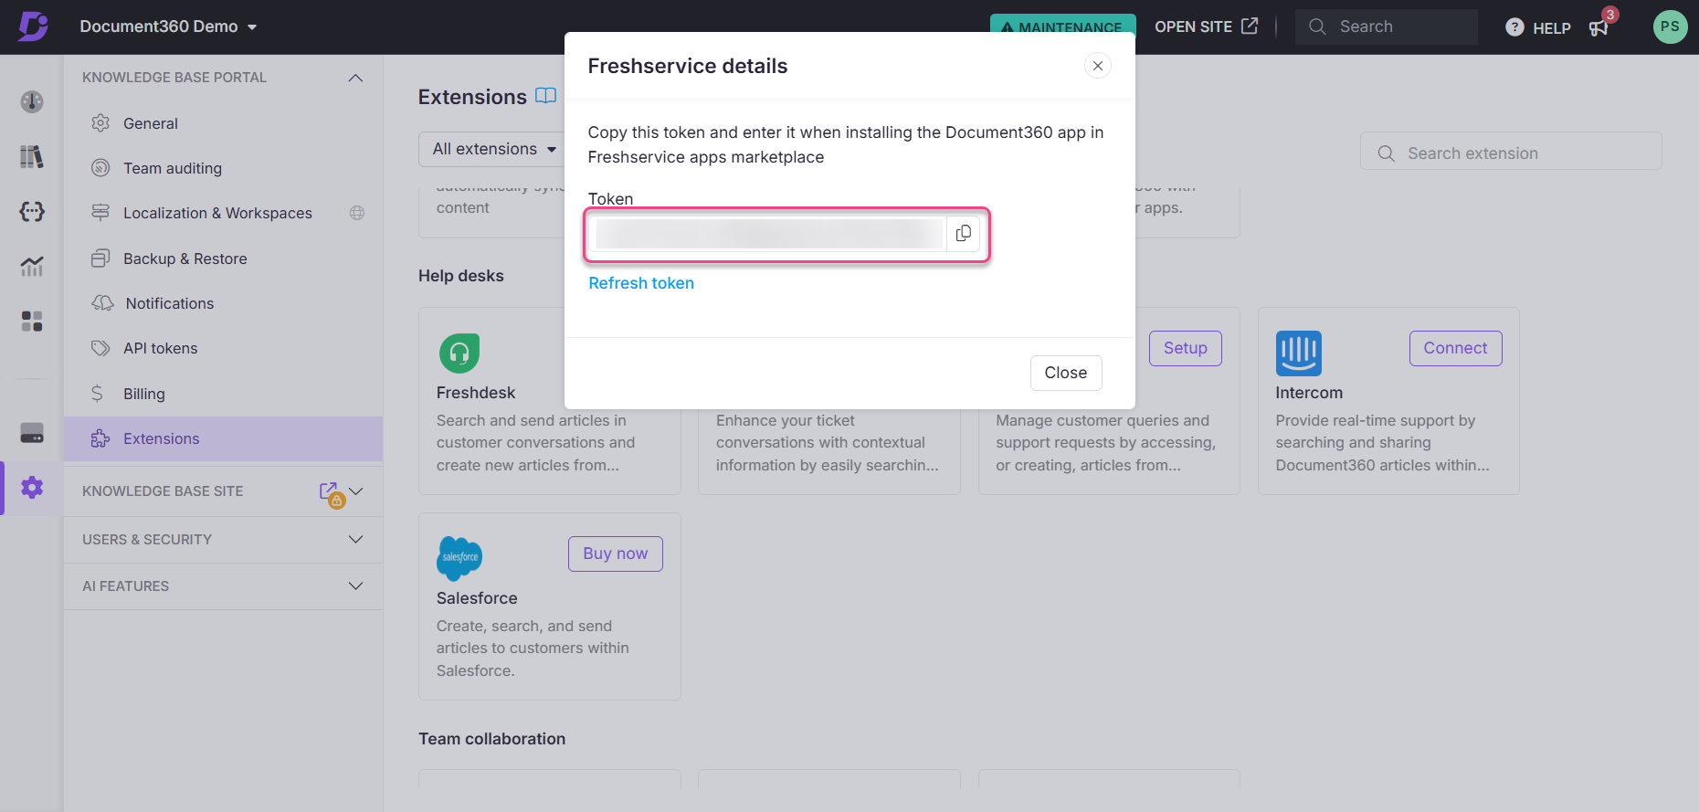The width and height of the screenshot is (1699, 812).
Task: Open the dashboard icon in the left rail
Action: pyautogui.click(x=32, y=101)
